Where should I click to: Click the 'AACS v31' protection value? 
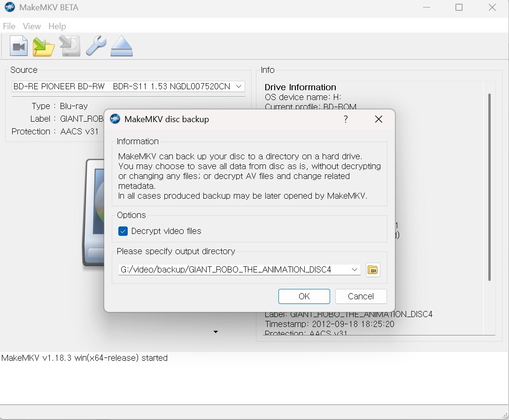point(79,131)
